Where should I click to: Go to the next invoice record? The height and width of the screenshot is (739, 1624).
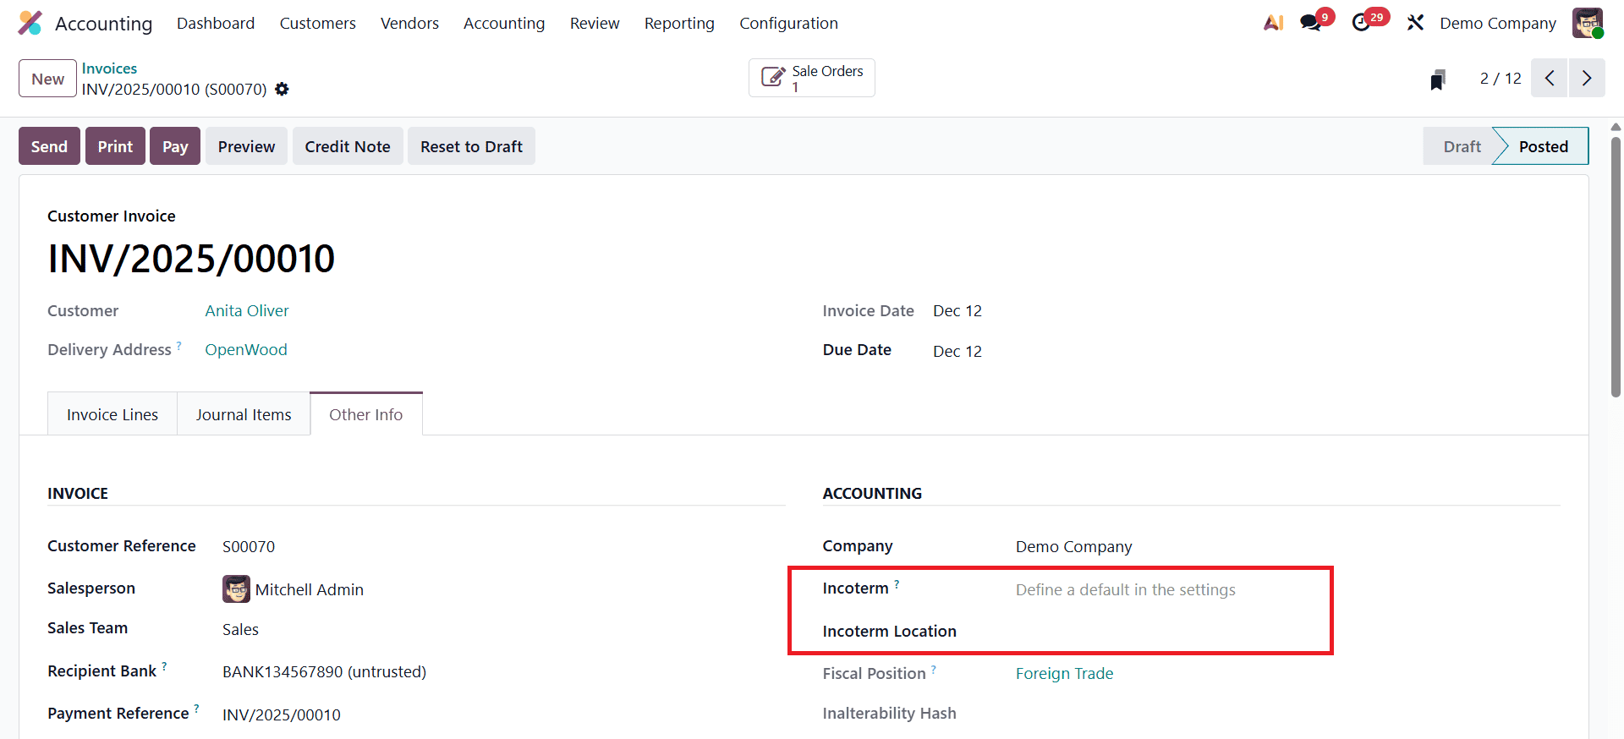[x=1587, y=78]
